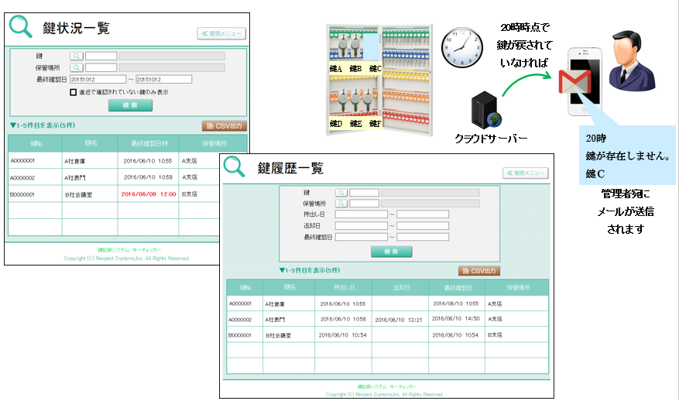Click 持出し日 end field in 鍵履歴一覧
Screen dimensions: 679x401
point(423,214)
